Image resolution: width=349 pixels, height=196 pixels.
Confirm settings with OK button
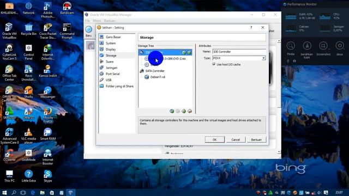pyautogui.click(x=214, y=139)
